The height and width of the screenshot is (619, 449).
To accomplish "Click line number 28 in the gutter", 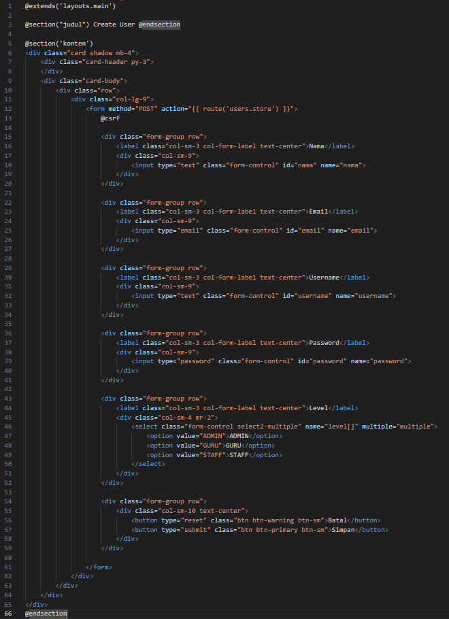I will (x=8, y=258).
